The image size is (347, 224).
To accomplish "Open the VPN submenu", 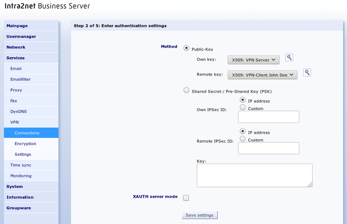I will (x=31, y=122).
